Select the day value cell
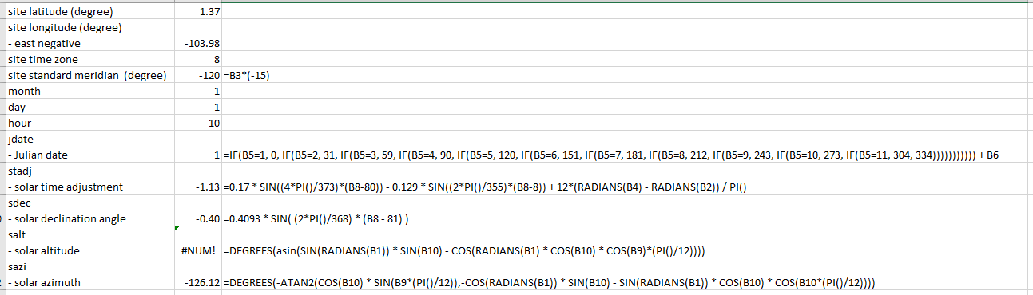This screenshot has width=1033, height=295. (x=198, y=108)
